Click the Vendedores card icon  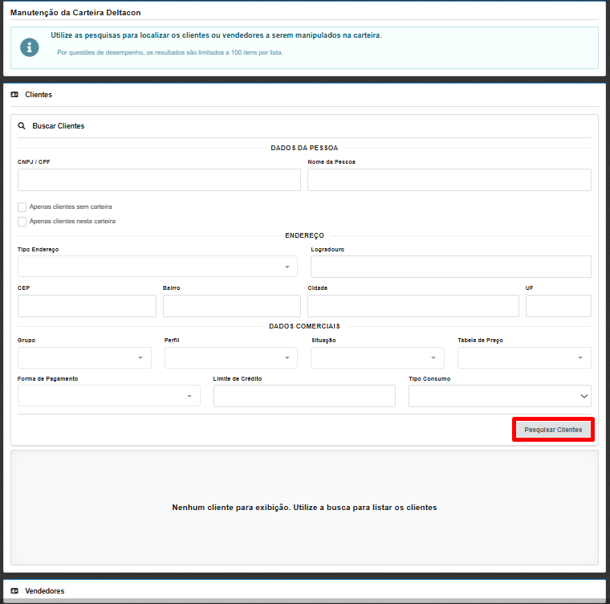pyautogui.click(x=14, y=590)
